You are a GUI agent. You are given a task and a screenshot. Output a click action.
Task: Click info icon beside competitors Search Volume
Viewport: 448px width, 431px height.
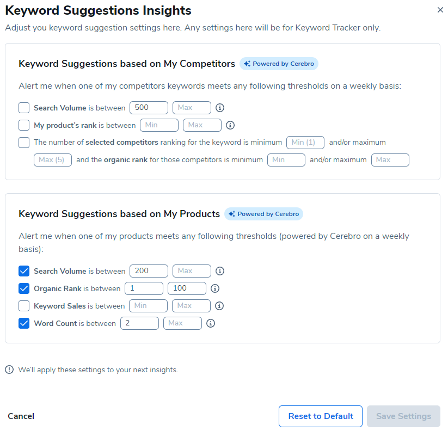(220, 108)
